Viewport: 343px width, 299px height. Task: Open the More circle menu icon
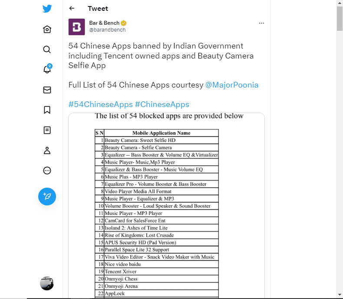click(x=47, y=170)
